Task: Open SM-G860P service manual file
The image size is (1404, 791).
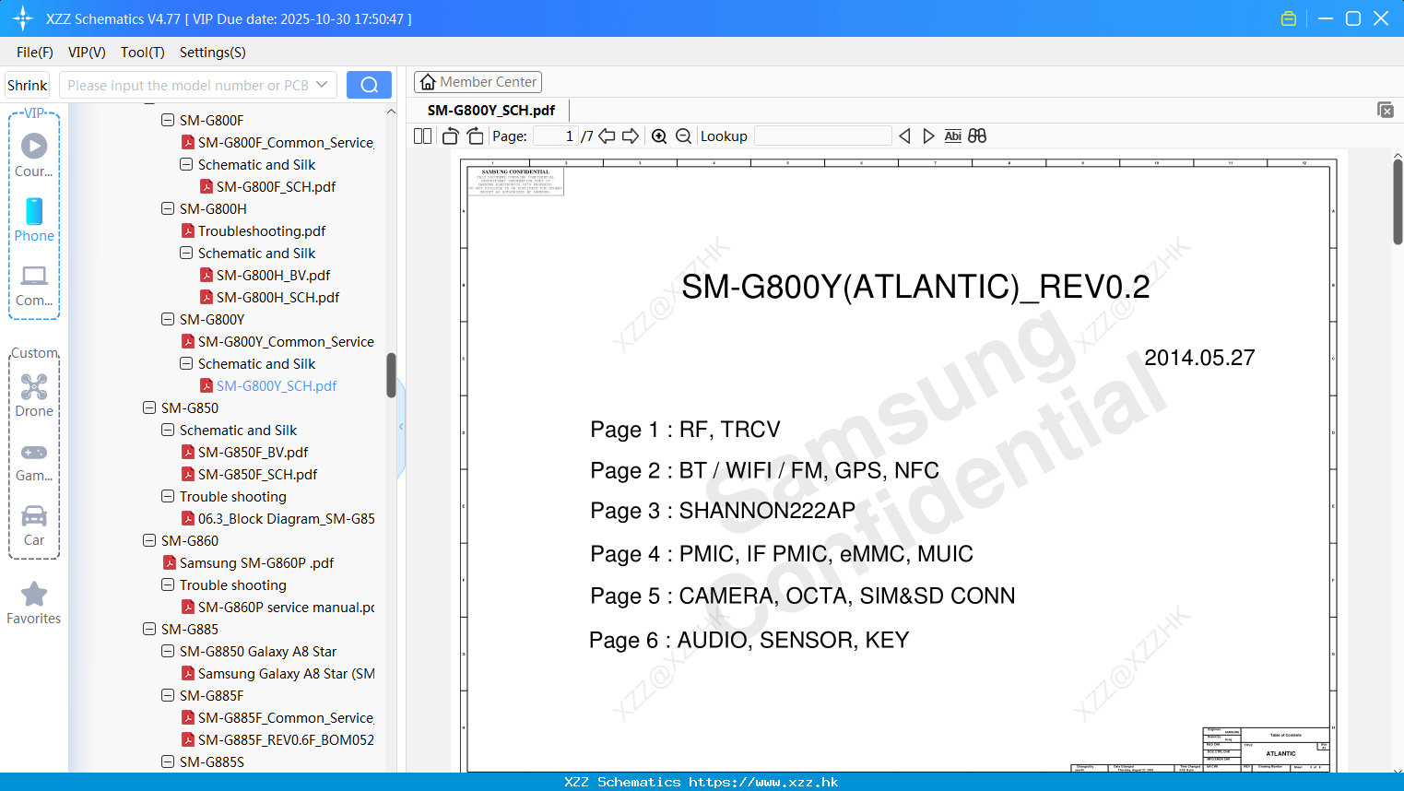Action: pyautogui.click(x=286, y=607)
